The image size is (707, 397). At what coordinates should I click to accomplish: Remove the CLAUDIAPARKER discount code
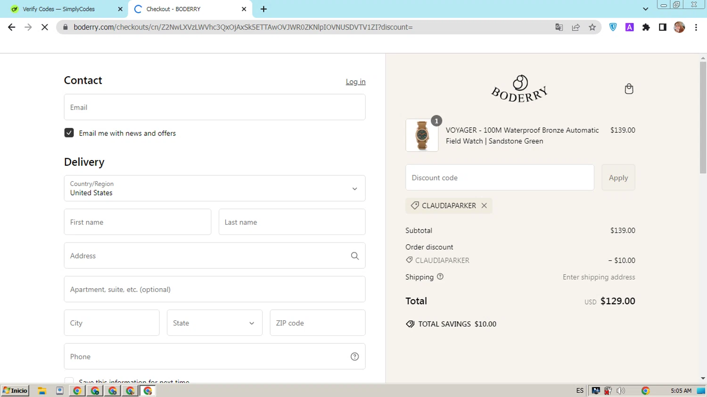click(x=484, y=205)
